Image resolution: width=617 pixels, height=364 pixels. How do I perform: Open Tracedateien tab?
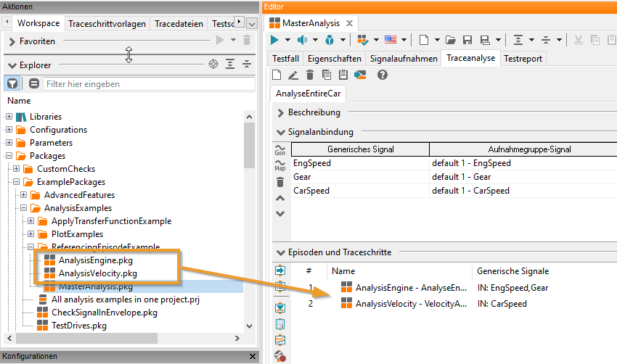pyautogui.click(x=179, y=24)
